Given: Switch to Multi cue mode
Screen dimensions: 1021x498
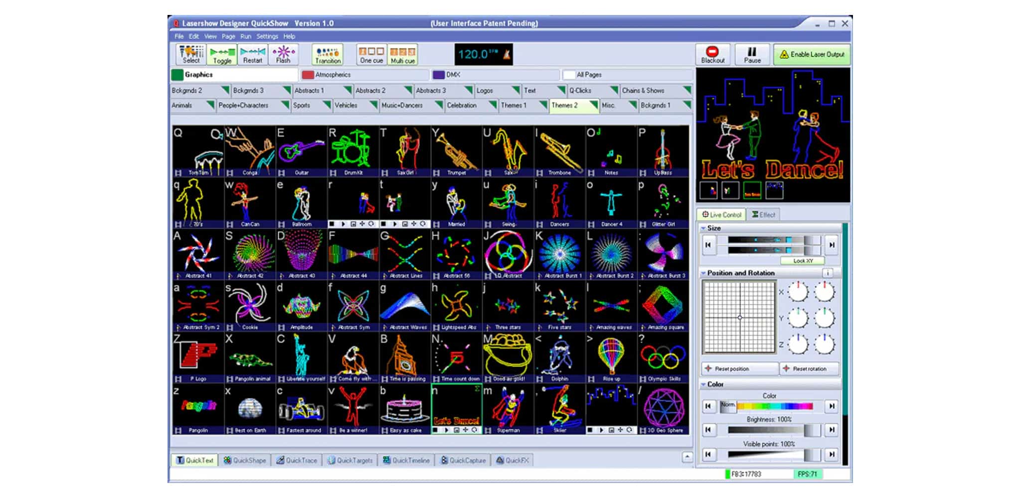Looking at the screenshot, I should pos(402,55).
